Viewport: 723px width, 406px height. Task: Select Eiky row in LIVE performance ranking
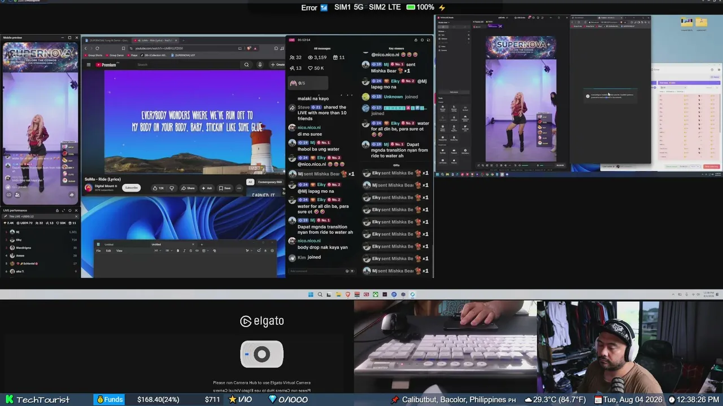click(41, 240)
